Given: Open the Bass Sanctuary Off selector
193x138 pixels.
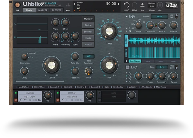Looking at the screenshot, I should [88, 56].
